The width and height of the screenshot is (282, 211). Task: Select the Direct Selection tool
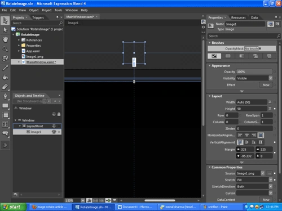[x=5, y=30]
